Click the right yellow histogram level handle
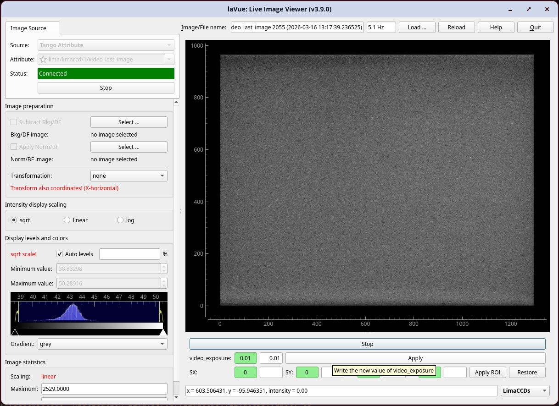 pyautogui.click(x=161, y=312)
